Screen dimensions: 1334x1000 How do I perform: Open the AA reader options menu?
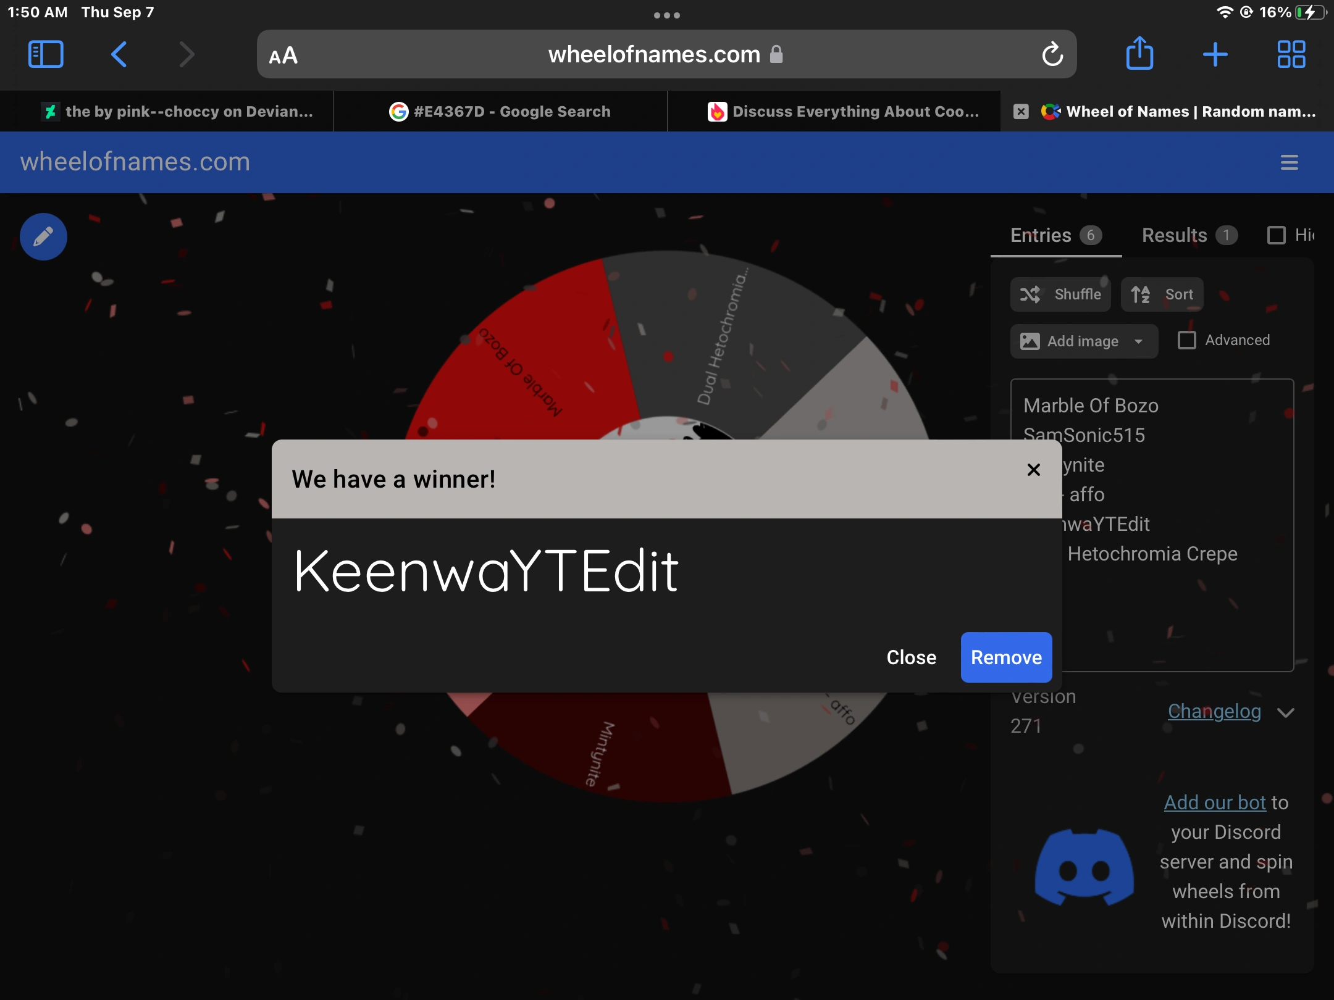tap(283, 56)
